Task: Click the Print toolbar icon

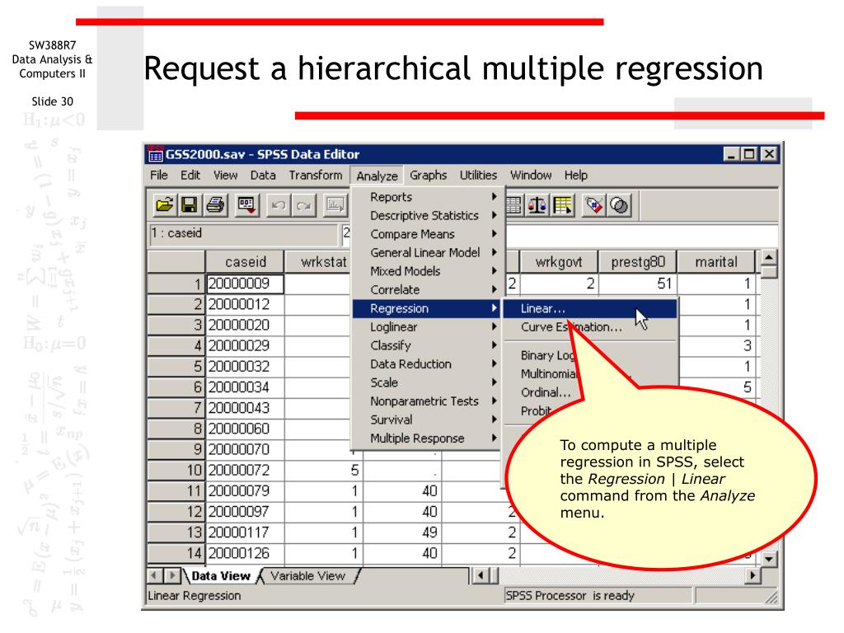Action: (215, 205)
